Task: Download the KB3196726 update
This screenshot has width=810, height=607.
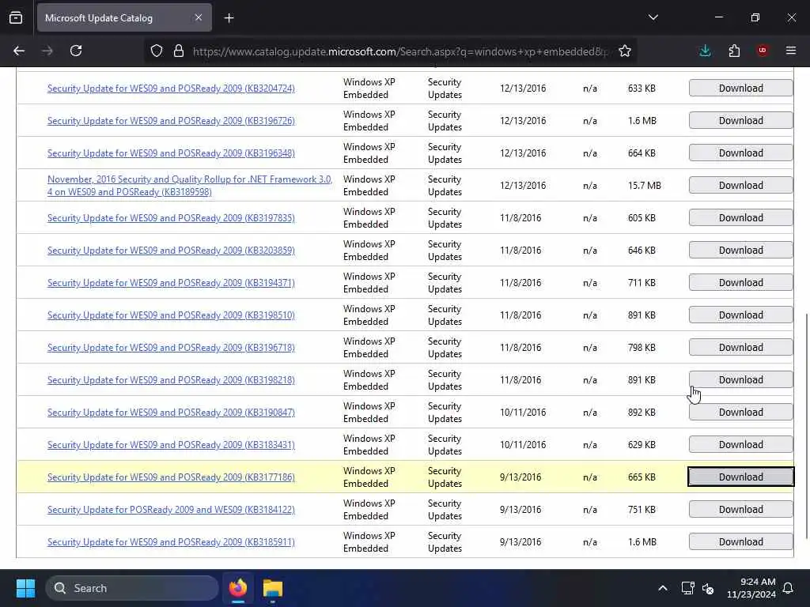Action: click(740, 121)
